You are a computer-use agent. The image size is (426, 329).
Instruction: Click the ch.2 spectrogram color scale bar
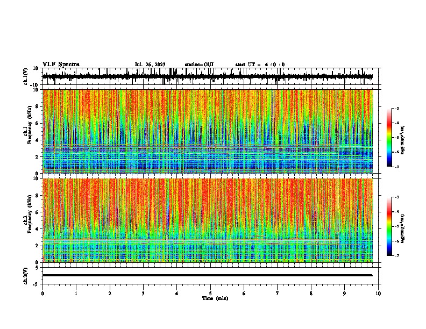pyautogui.click(x=389, y=226)
